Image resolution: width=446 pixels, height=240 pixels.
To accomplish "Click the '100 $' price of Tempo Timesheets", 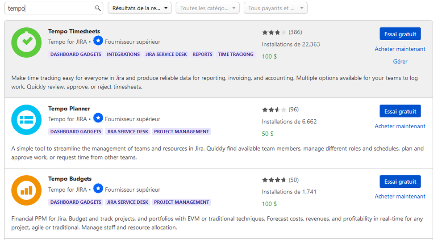I will (x=269, y=56).
